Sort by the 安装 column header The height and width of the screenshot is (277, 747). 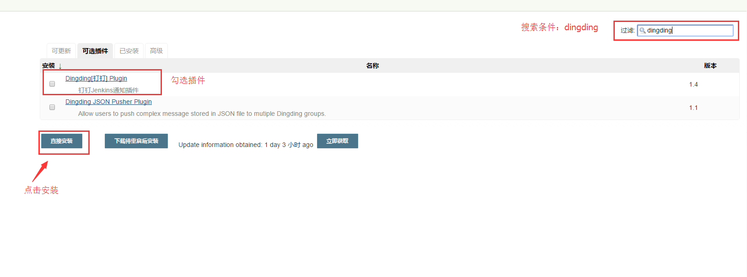tap(48, 65)
